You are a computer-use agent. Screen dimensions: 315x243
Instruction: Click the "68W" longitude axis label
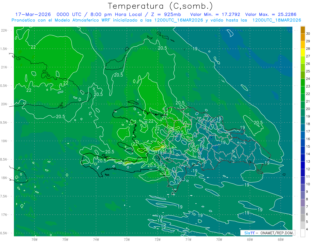pos(280,239)
